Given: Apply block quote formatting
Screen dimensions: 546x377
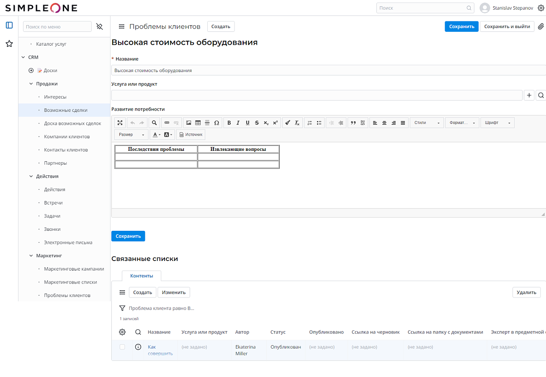Looking at the screenshot, I should tap(353, 123).
